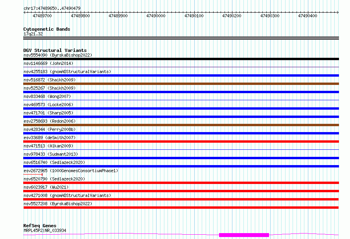This screenshot has height=239, width=350.
Task: Click ruler position 47489800
Action: tap(80, 16)
